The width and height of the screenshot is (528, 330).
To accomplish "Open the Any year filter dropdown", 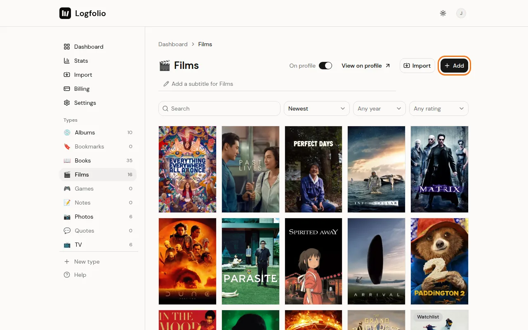I will point(379,108).
